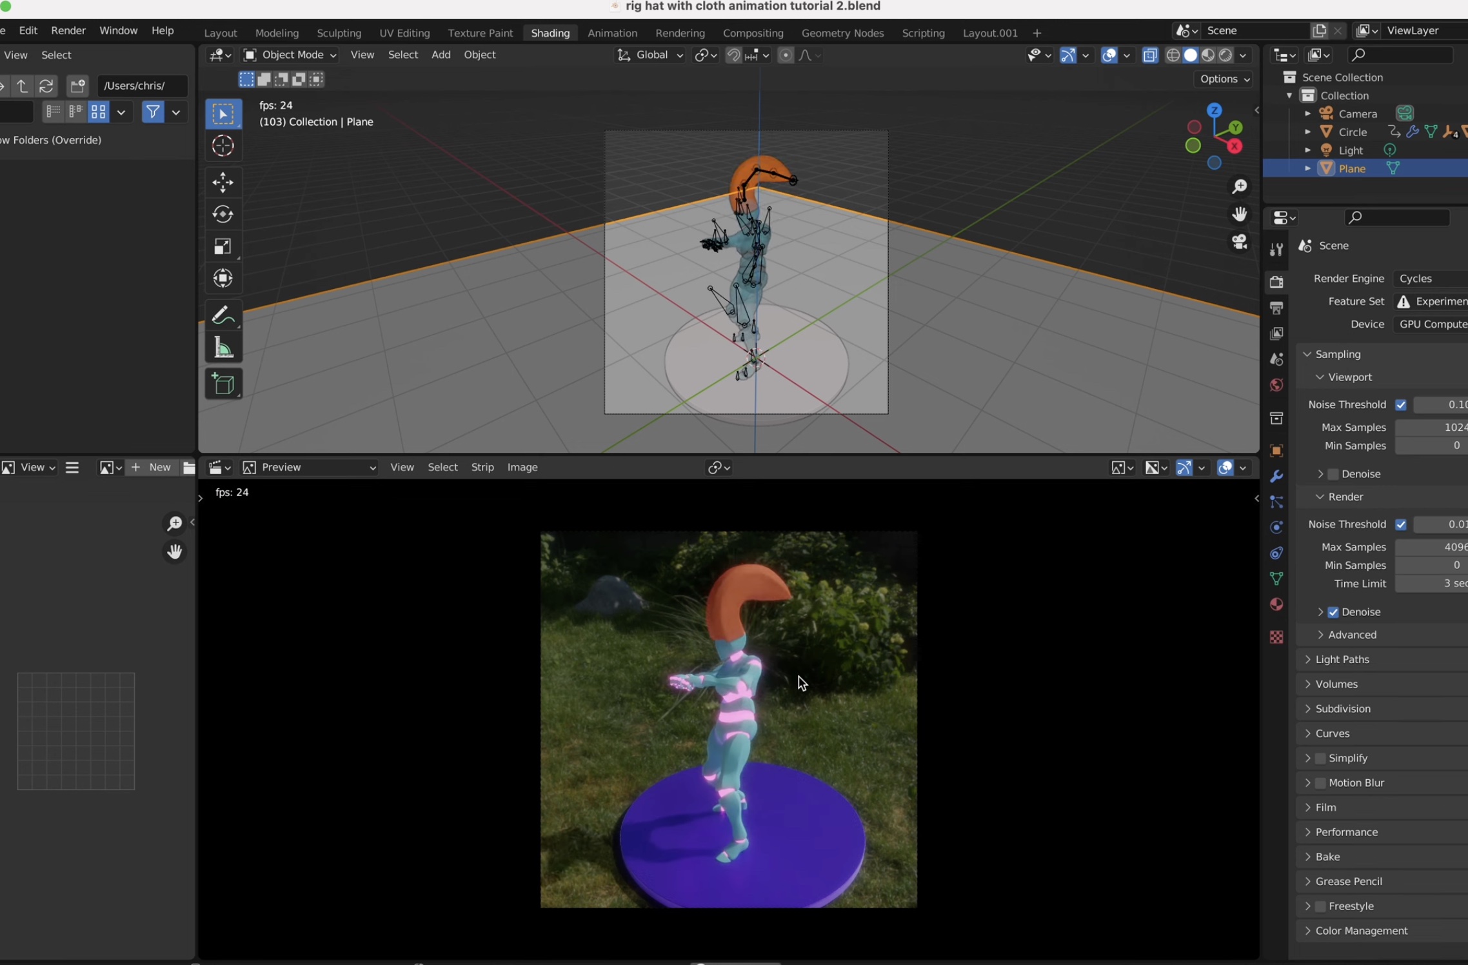Collapse the Collection in the outliner
The width and height of the screenshot is (1468, 965).
(x=1288, y=95)
